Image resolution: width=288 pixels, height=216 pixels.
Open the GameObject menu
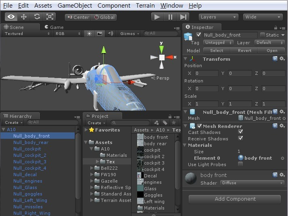pyautogui.click(x=75, y=6)
